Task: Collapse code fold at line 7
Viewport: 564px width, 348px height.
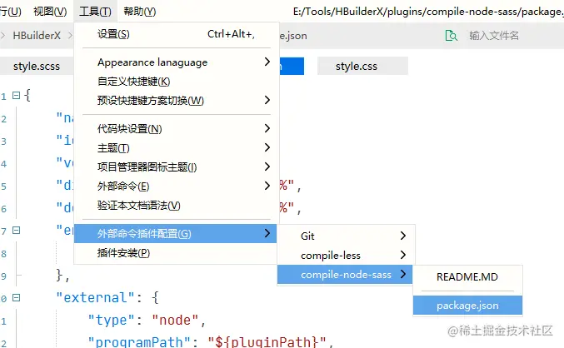Action: pos(16,230)
